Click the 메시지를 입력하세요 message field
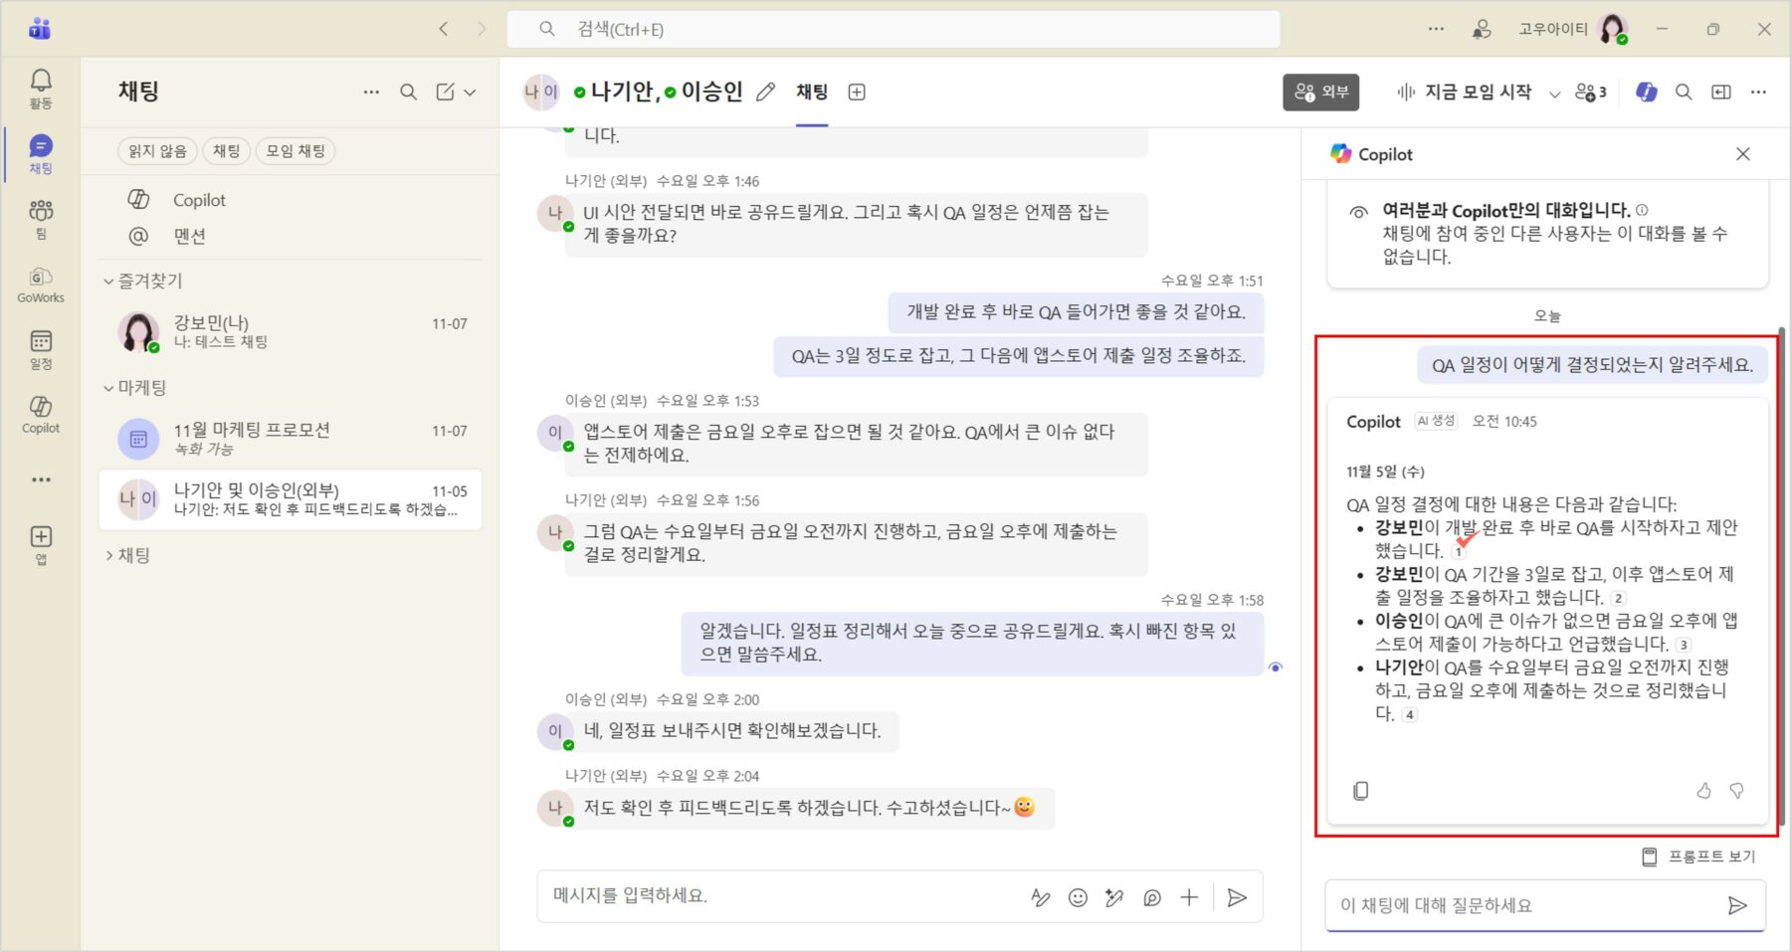This screenshot has width=1791, height=952. [776, 896]
